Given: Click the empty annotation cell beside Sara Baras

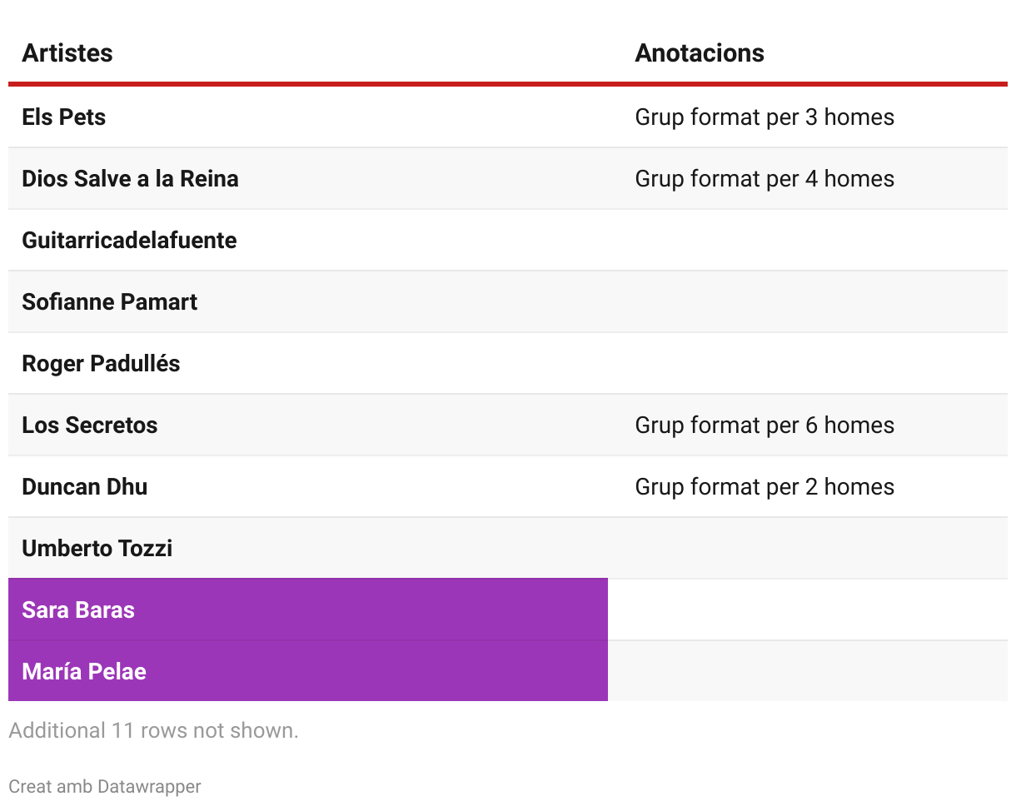Looking at the screenshot, I should pyautogui.click(x=808, y=610).
